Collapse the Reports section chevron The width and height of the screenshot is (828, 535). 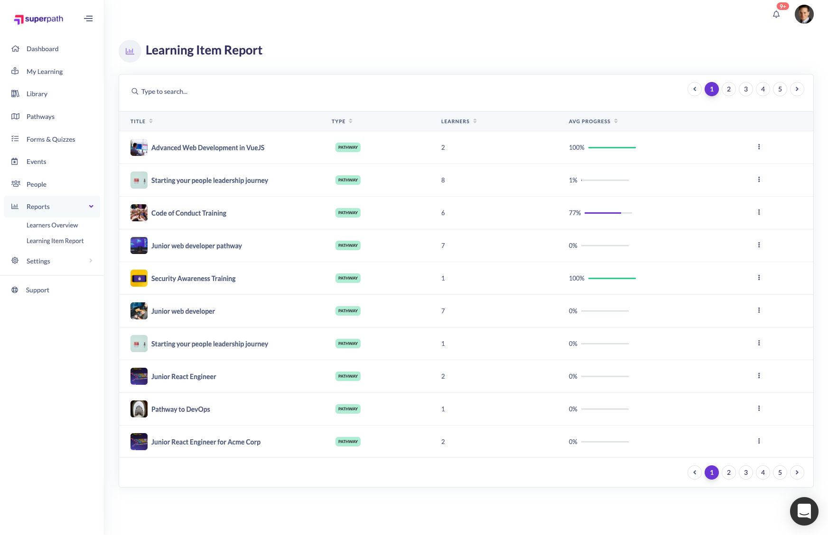coord(91,206)
